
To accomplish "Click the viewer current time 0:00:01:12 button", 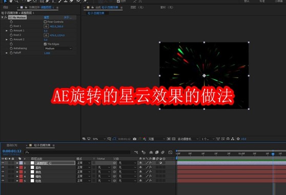I will click(x=124, y=139).
